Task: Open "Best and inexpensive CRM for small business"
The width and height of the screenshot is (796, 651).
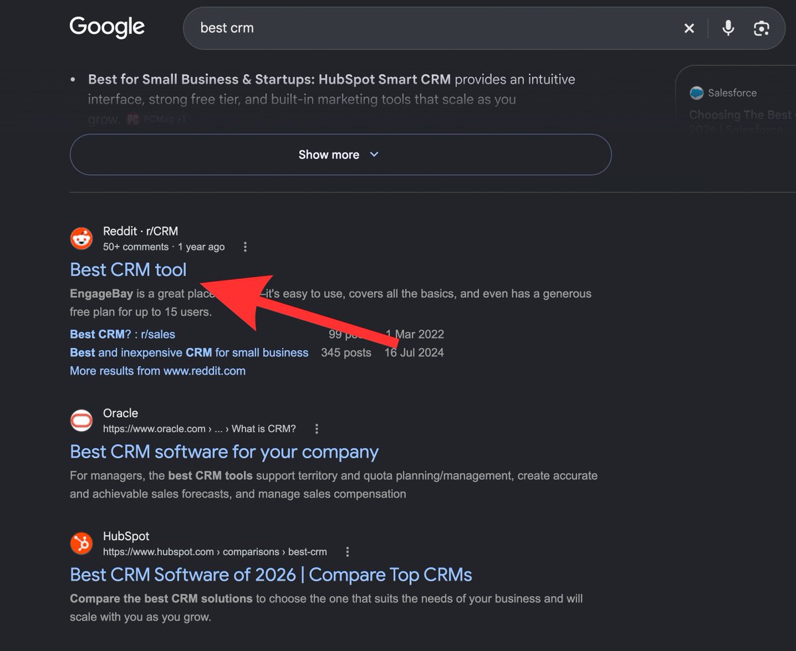Action: coord(189,353)
